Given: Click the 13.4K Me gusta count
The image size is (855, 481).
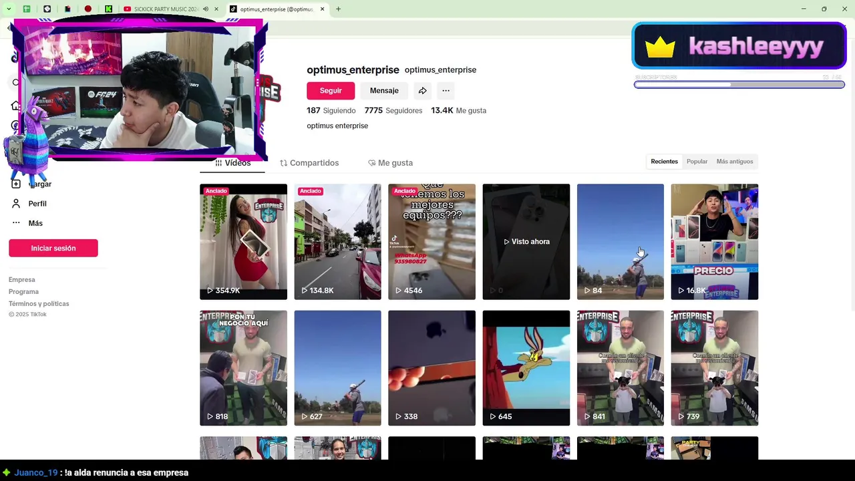Looking at the screenshot, I should (x=458, y=111).
